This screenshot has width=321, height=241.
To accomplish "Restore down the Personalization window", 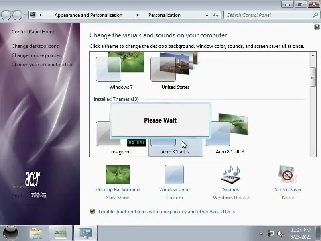I will pyautogui.click(x=300, y=4).
